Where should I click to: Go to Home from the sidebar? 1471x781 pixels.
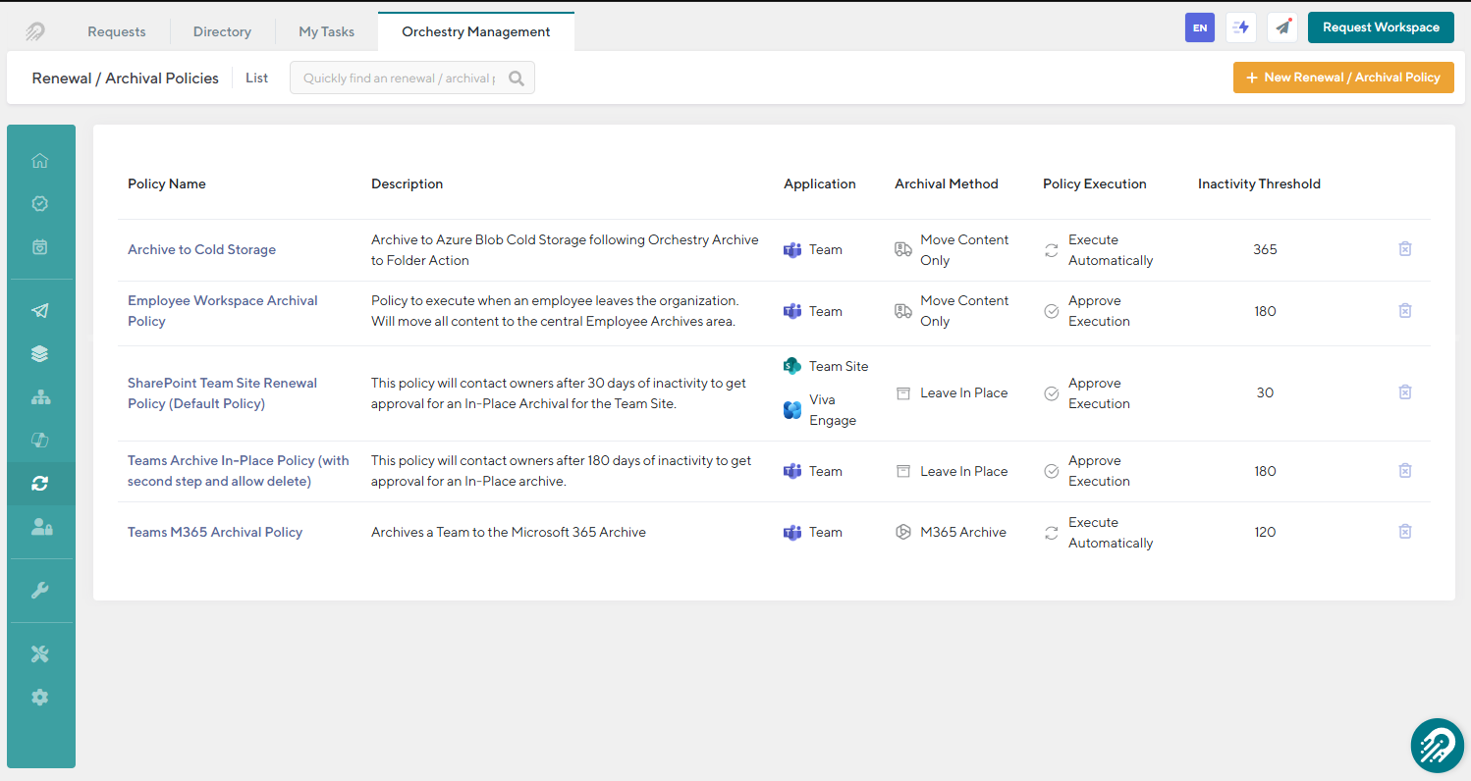coord(40,161)
